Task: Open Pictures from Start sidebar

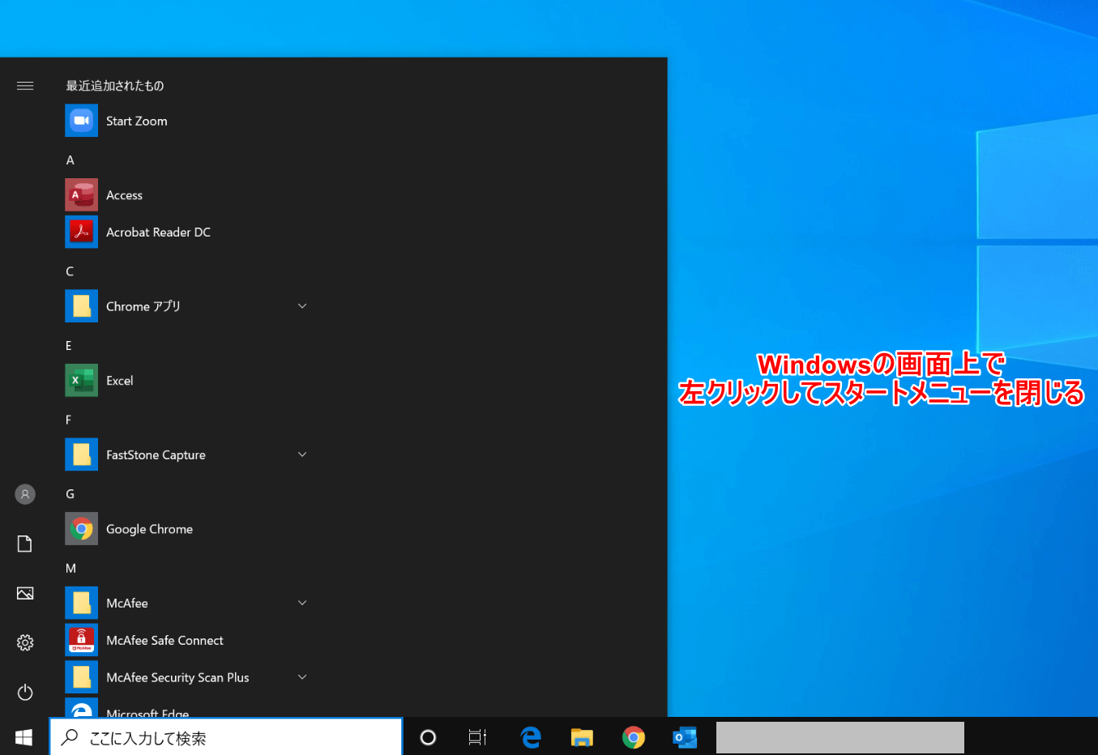Action: (25, 593)
